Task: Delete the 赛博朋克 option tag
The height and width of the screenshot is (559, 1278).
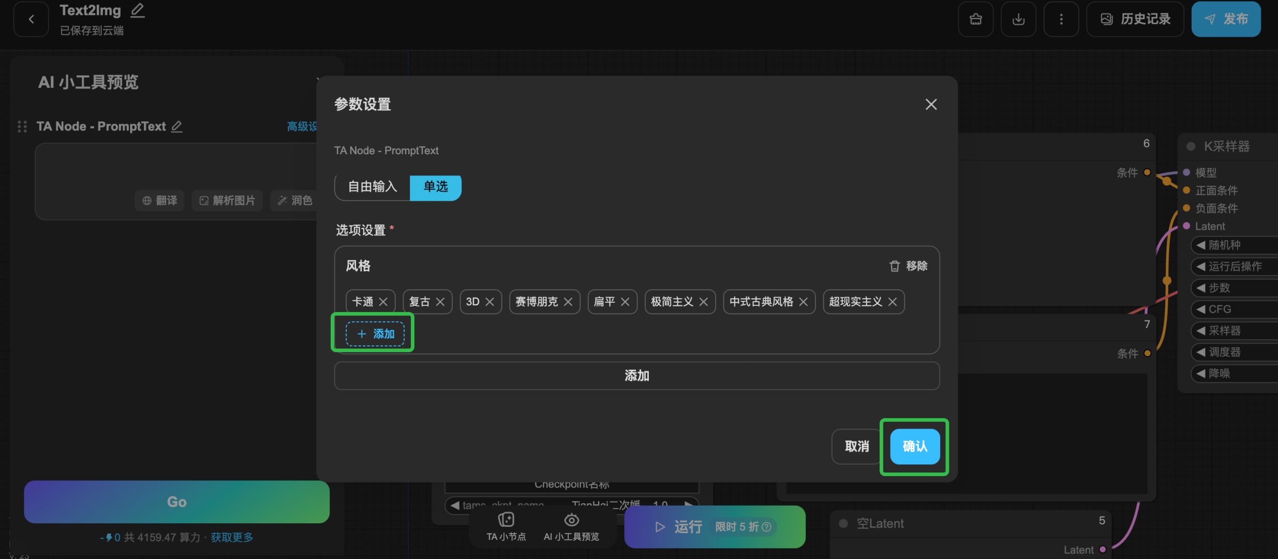Action: click(568, 302)
